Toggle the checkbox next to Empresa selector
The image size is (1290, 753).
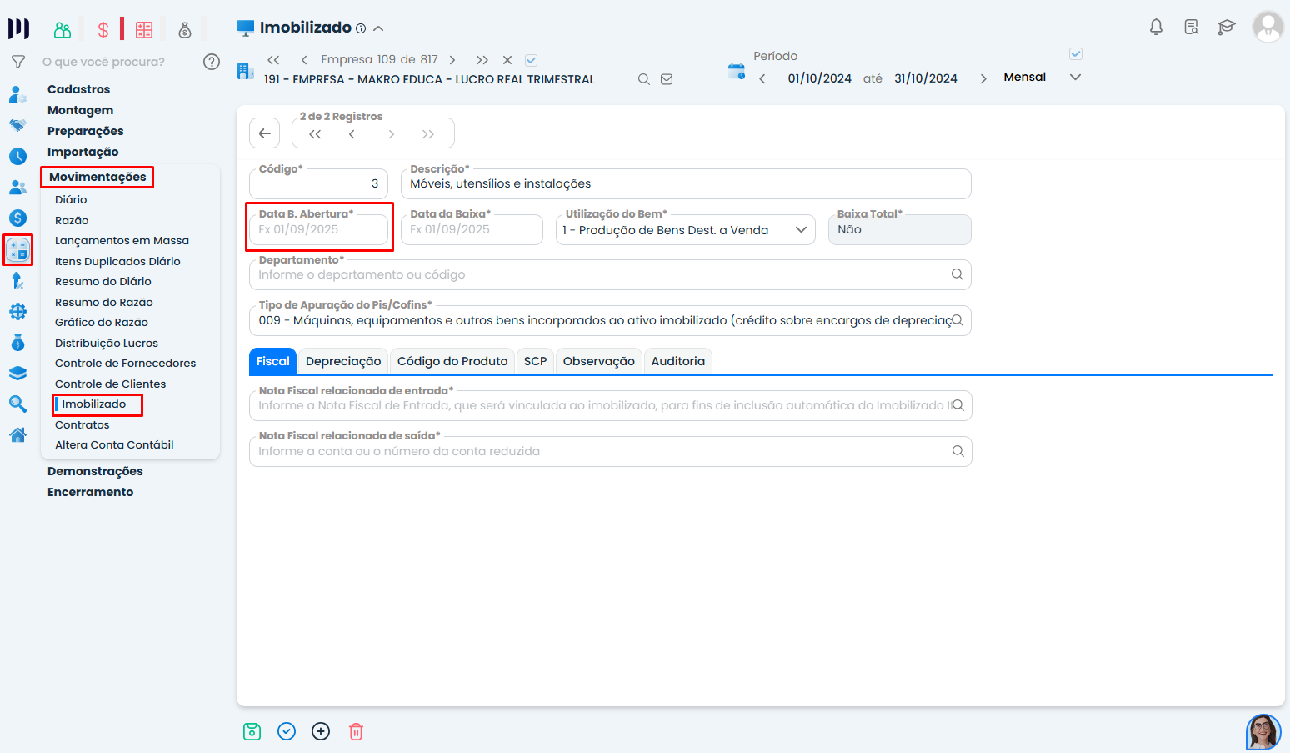pyautogui.click(x=531, y=60)
